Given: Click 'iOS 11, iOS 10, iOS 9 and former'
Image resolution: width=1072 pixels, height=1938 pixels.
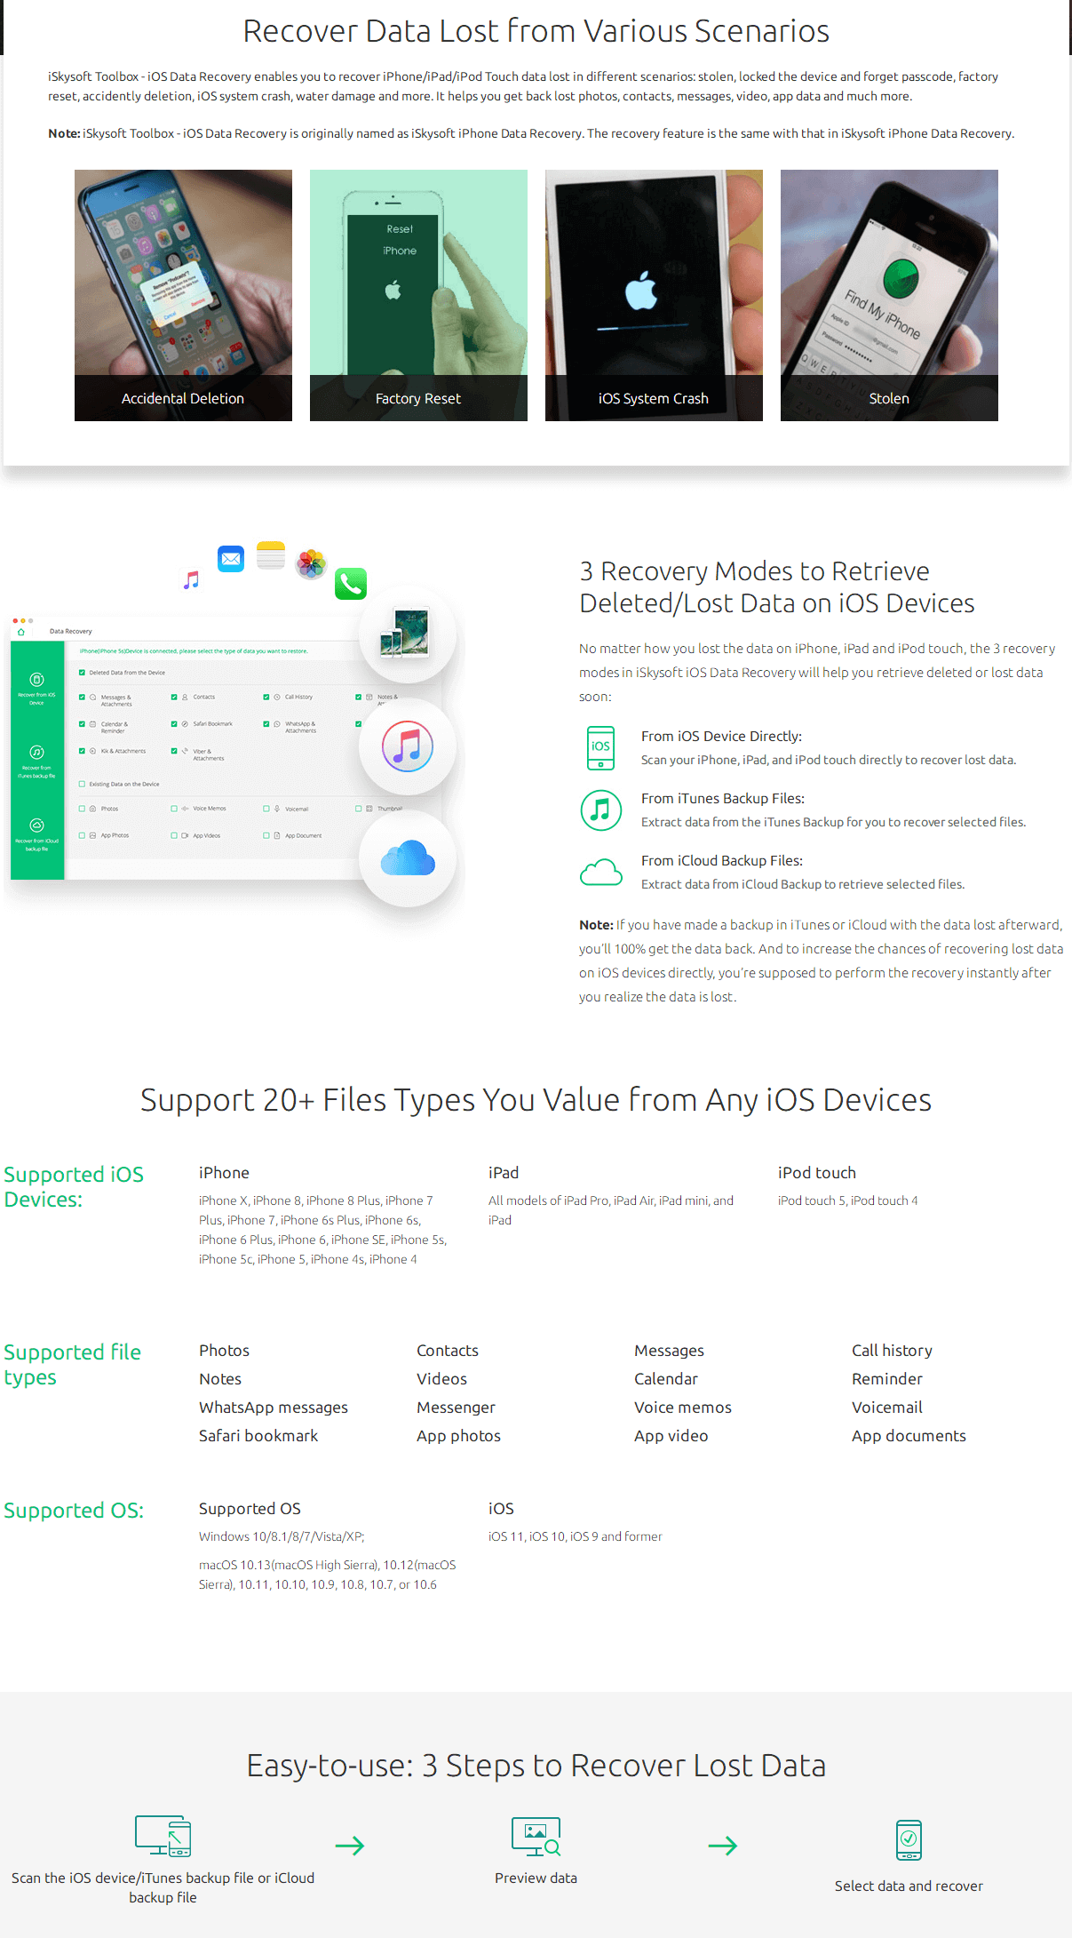Looking at the screenshot, I should pyautogui.click(x=576, y=1536).
